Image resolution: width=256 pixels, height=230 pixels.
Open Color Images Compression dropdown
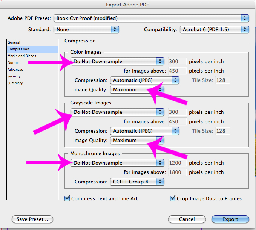145,80
